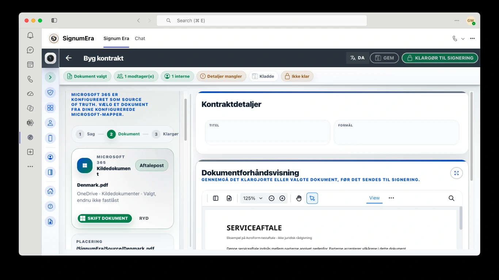Viewport: 499px width, 280px height.
Task: Open Teams settings and more ellipsis
Action: point(457,20)
